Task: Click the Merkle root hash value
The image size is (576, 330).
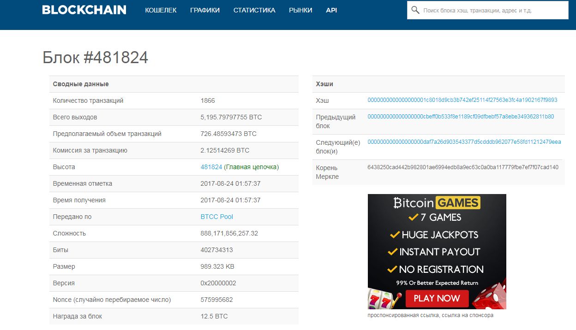Action: coord(462,167)
